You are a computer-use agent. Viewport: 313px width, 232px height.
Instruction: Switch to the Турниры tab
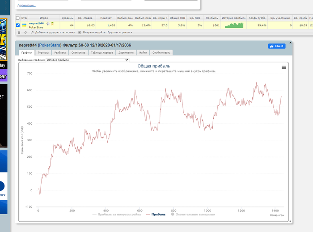tap(43, 53)
